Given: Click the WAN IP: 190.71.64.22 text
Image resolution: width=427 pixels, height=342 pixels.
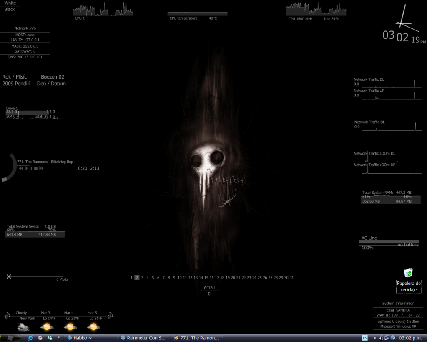Looking at the screenshot, I should (x=398, y=315).
